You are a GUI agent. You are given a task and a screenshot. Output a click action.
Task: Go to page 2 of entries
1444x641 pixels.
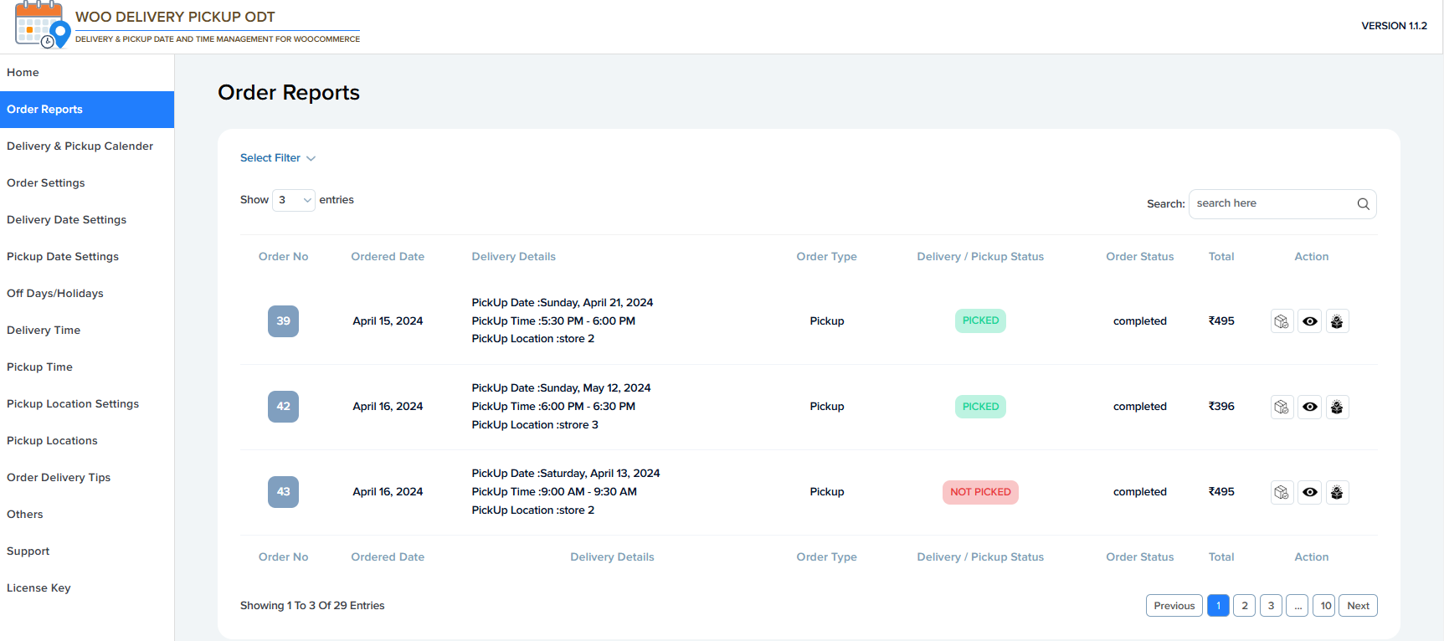point(1244,606)
